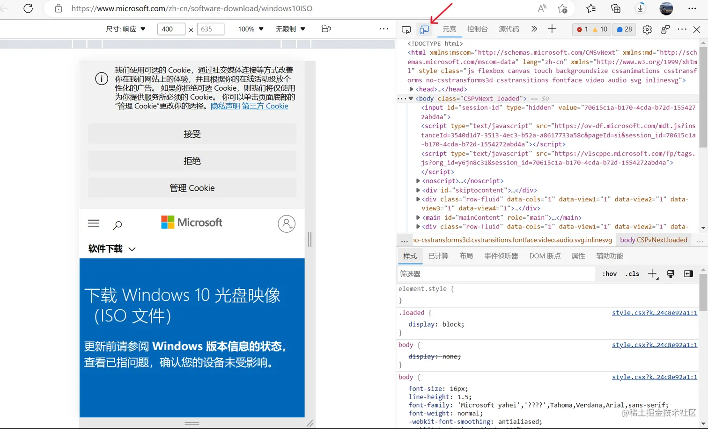The height and width of the screenshot is (429, 708).
Task: Switch to the 布局 tab
Action: point(466,256)
